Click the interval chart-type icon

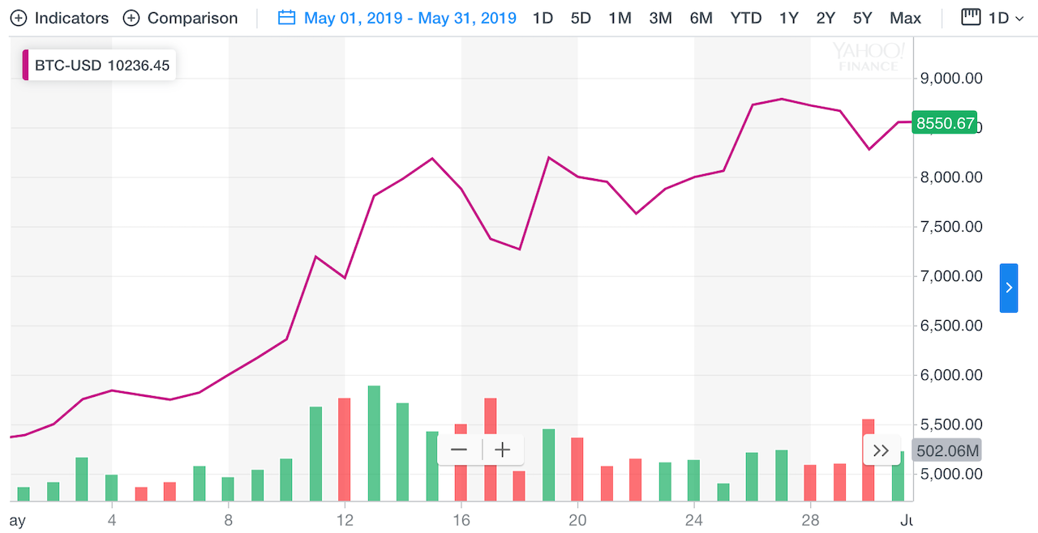click(x=971, y=17)
